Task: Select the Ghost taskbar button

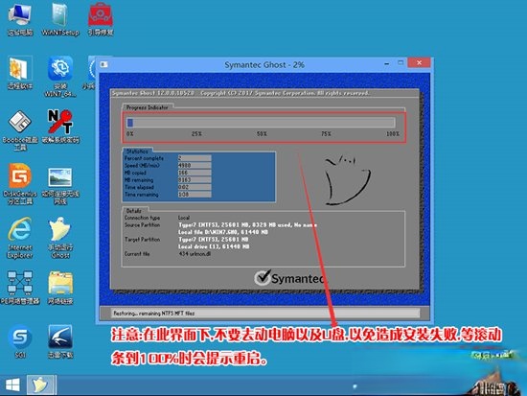Action: 41,384
